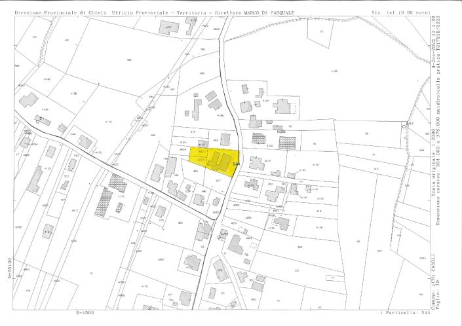Select parcel 4158 above the highlighted area
This screenshot has width=462, height=326.
click(x=220, y=115)
